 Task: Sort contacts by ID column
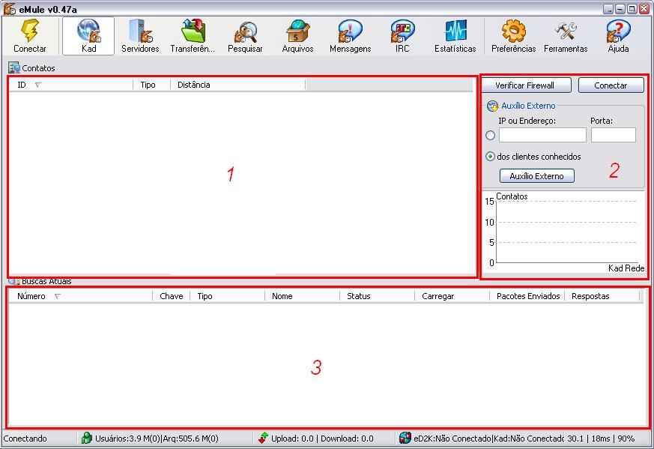coord(70,85)
